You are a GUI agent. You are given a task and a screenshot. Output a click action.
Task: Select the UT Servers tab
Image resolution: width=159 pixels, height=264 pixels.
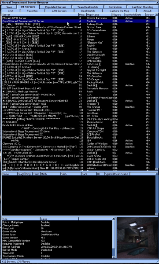click(x=28, y=7)
